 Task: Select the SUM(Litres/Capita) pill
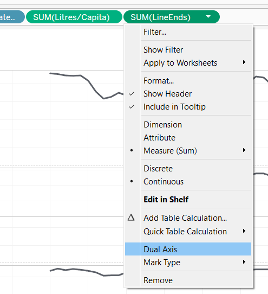[74, 17]
